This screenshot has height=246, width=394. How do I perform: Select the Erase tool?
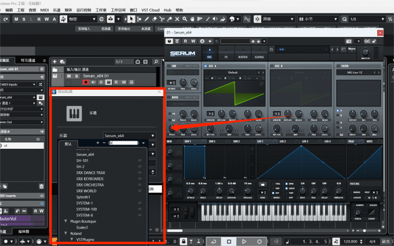pyautogui.click(x=154, y=19)
